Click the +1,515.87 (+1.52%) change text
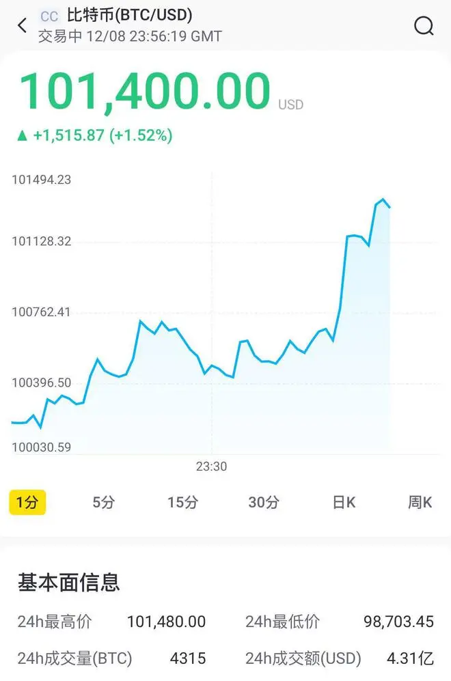 click(102, 135)
